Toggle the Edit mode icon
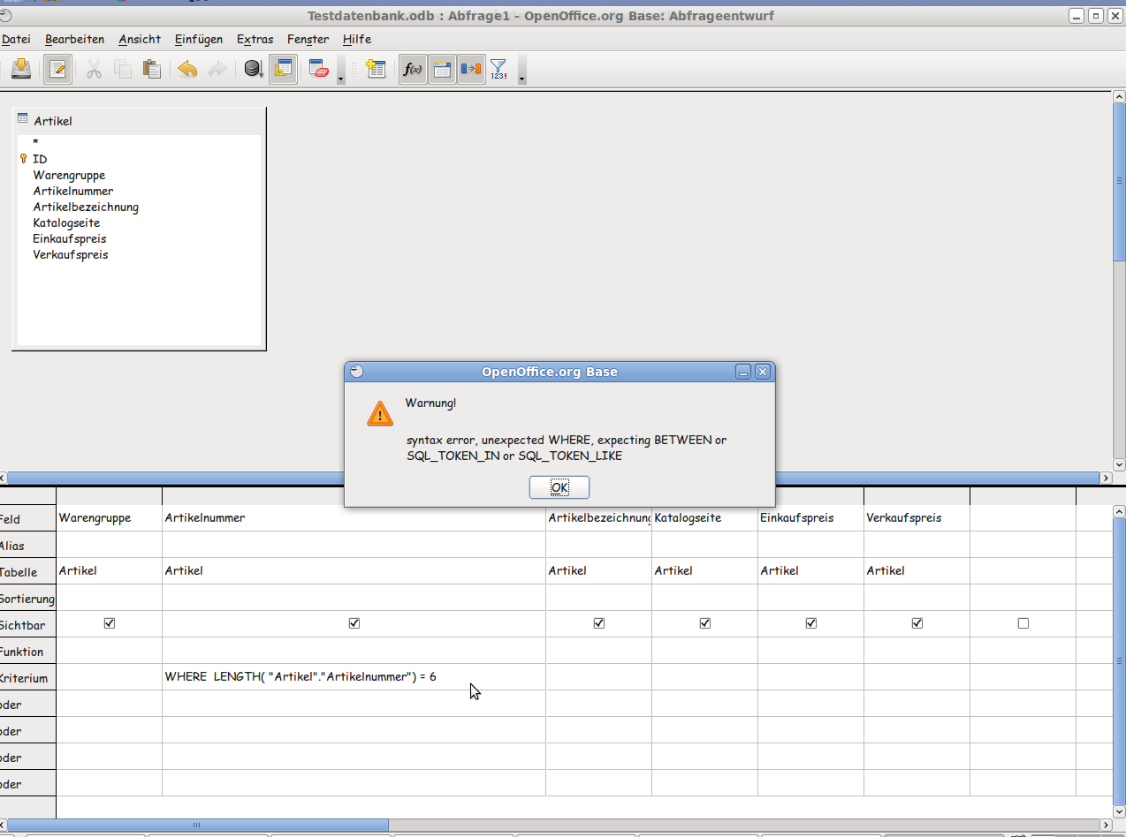 58,69
